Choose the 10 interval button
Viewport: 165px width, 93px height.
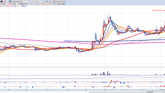[30, 2]
